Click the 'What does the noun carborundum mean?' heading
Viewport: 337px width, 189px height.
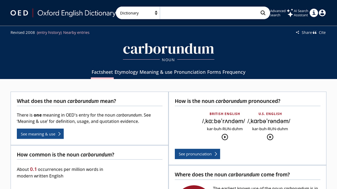[67, 101]
